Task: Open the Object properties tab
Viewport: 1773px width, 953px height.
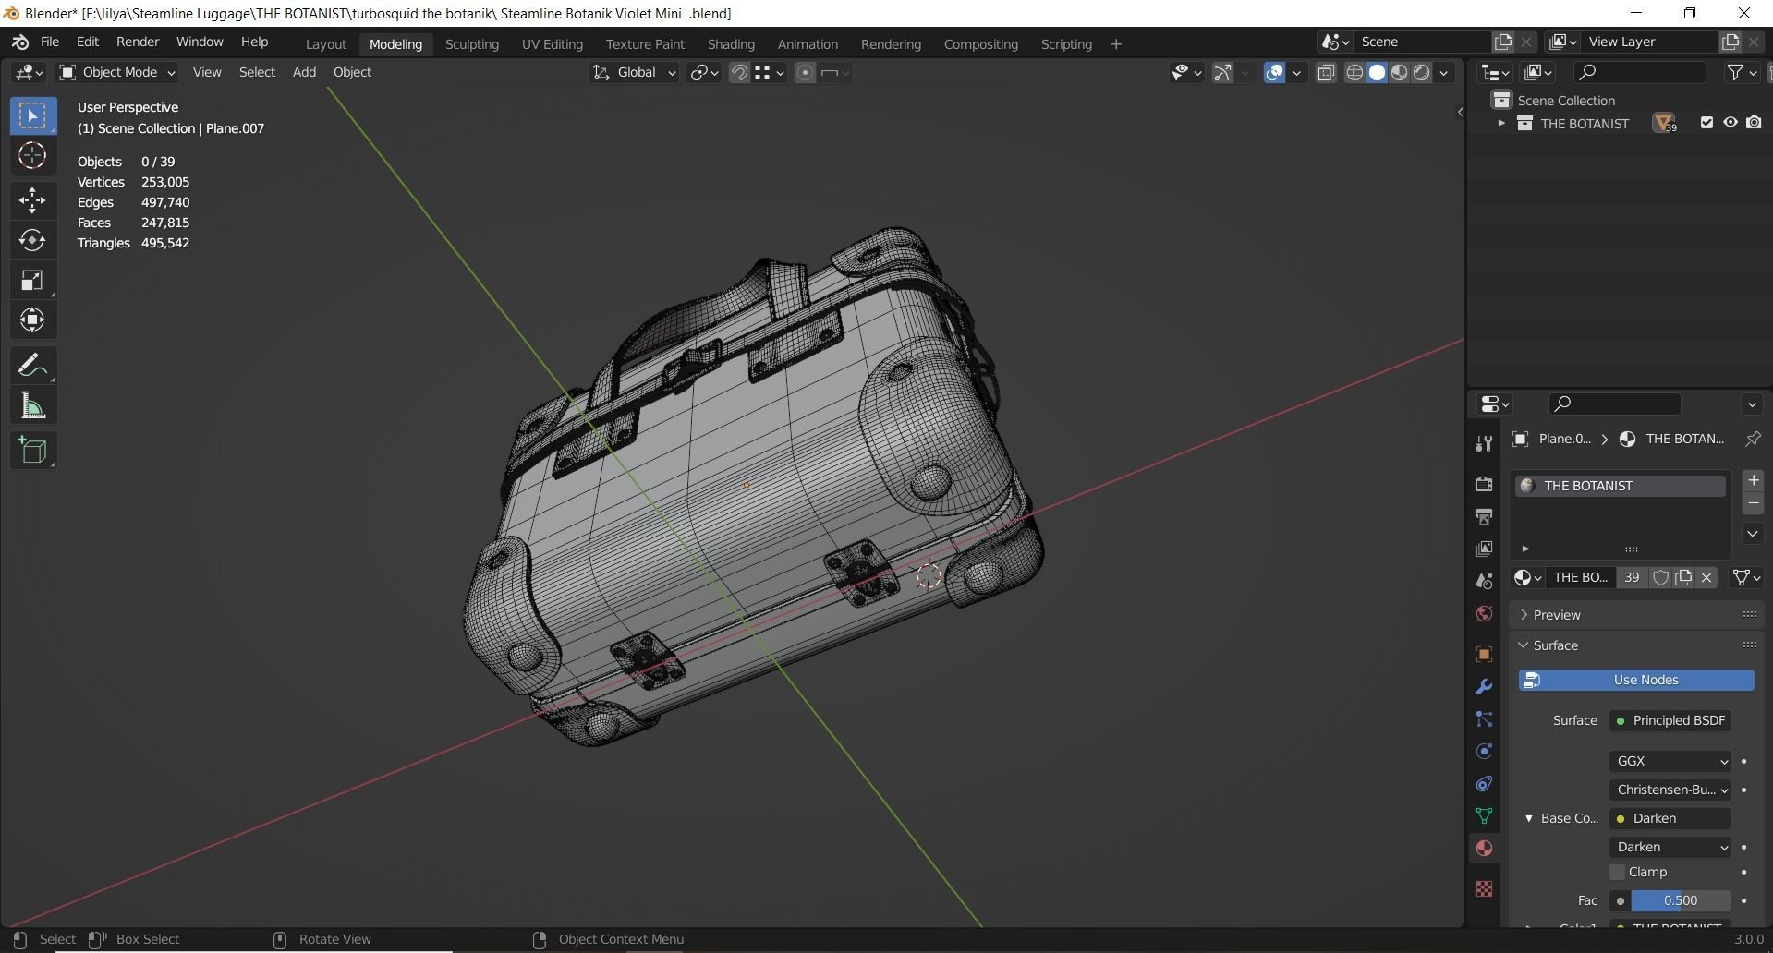Action: [x=1484, y=655]
